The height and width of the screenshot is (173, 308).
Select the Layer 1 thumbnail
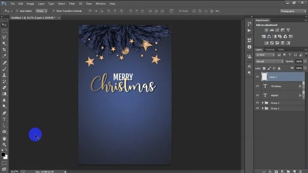[264, 77]
